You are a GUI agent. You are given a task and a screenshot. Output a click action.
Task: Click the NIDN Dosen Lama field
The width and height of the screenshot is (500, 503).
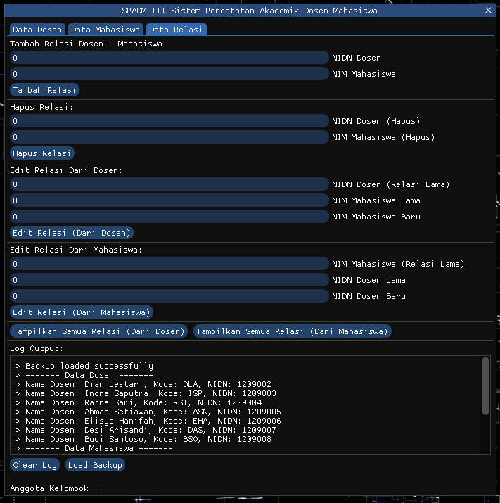169,280
